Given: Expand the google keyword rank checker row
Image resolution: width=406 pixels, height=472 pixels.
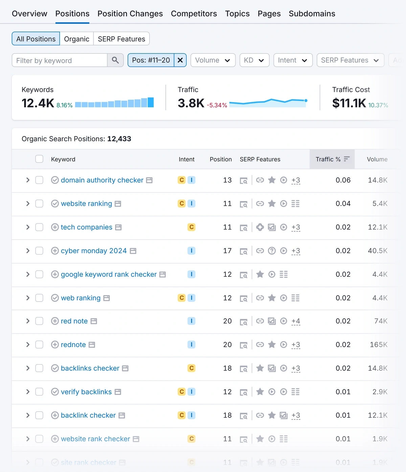Looking at the screenshot, I should [28, 274].
